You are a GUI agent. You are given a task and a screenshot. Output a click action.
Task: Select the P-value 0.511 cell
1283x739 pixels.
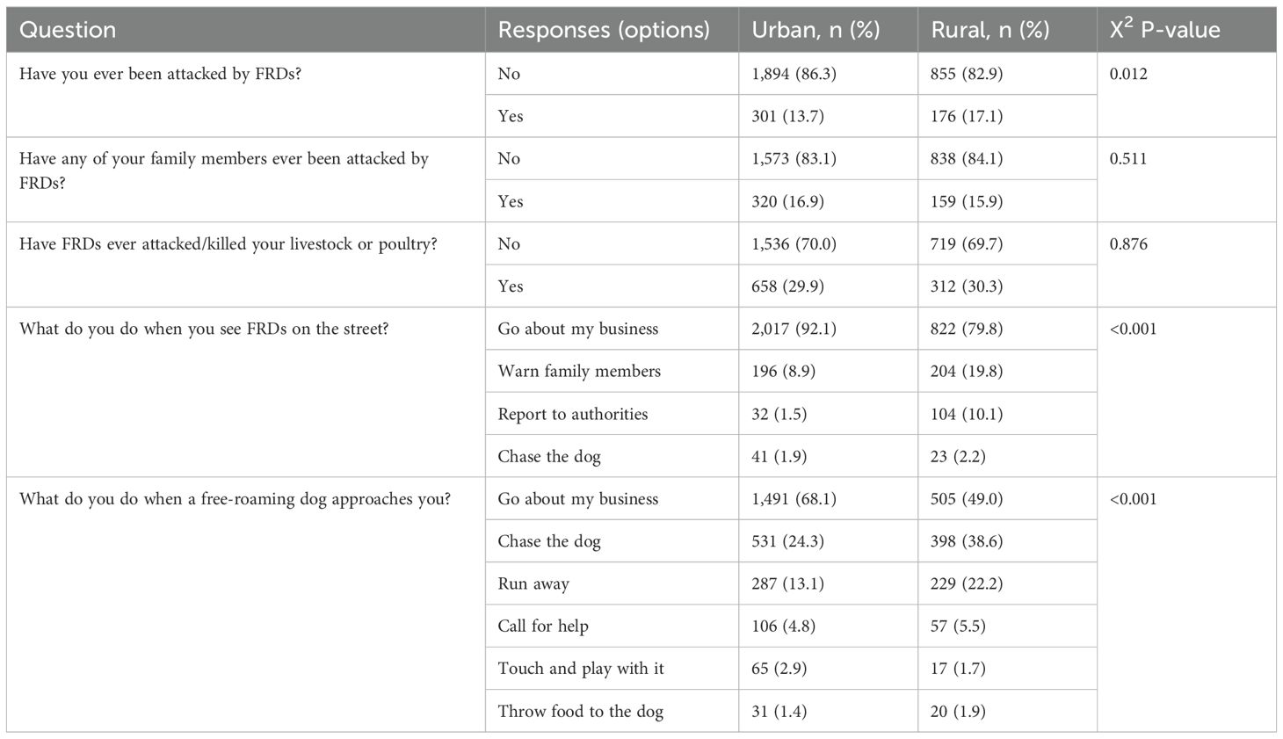[x=1128, y=159]
